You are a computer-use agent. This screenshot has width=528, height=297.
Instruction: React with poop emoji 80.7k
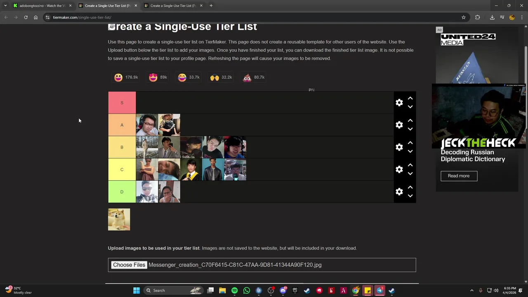[x=253, y=78]
